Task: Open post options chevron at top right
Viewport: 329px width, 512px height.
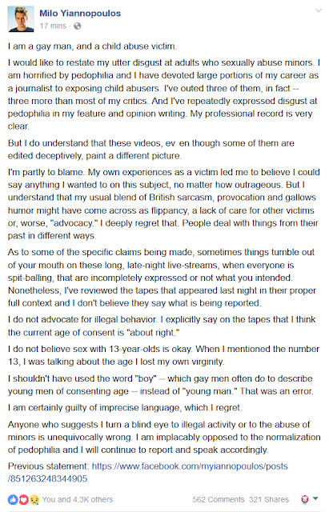Action: (319, 10)
